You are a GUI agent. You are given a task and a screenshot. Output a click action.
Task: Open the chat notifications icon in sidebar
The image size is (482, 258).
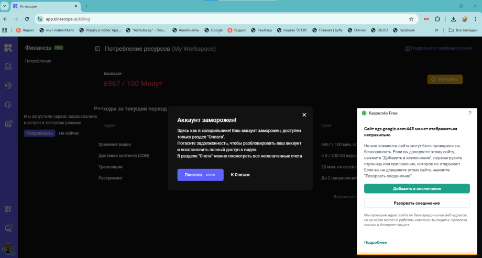point(8,228)
